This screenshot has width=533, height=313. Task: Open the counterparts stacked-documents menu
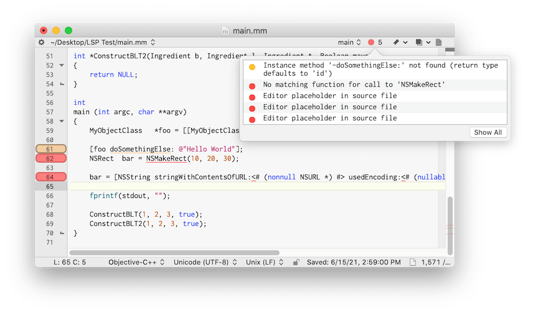coord(422,42)
